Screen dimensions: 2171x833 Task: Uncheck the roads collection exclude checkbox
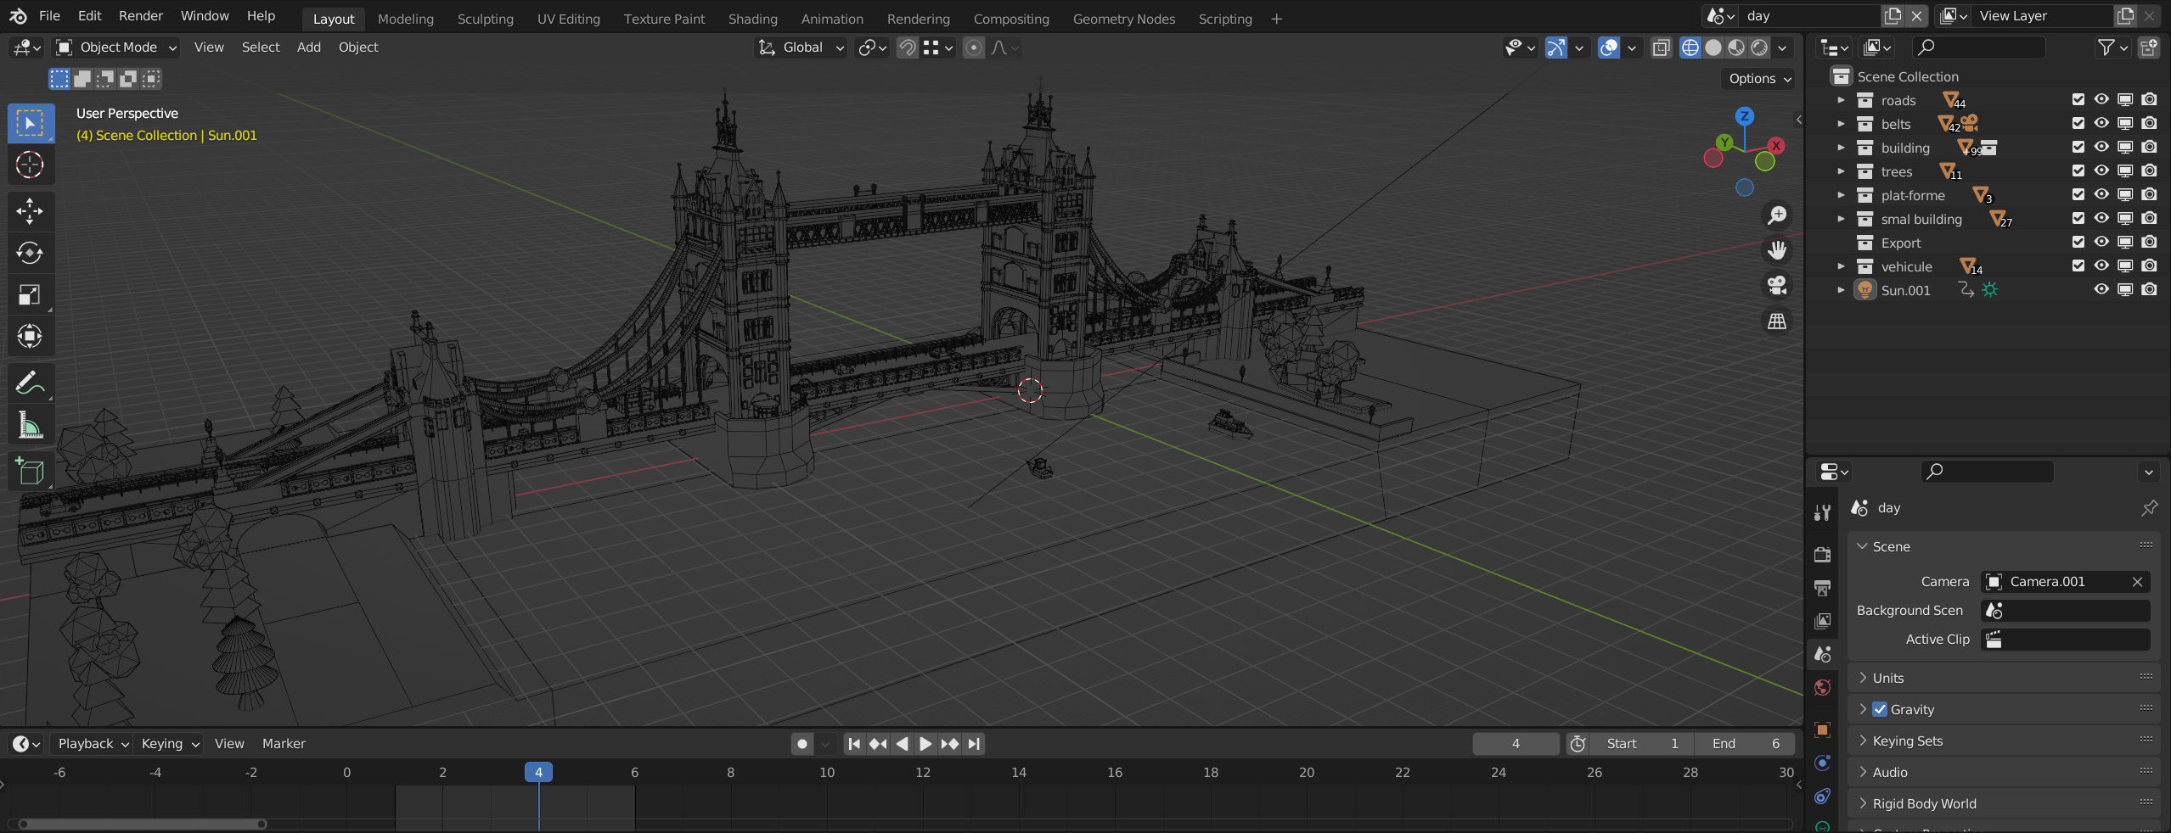point(2078,99)
